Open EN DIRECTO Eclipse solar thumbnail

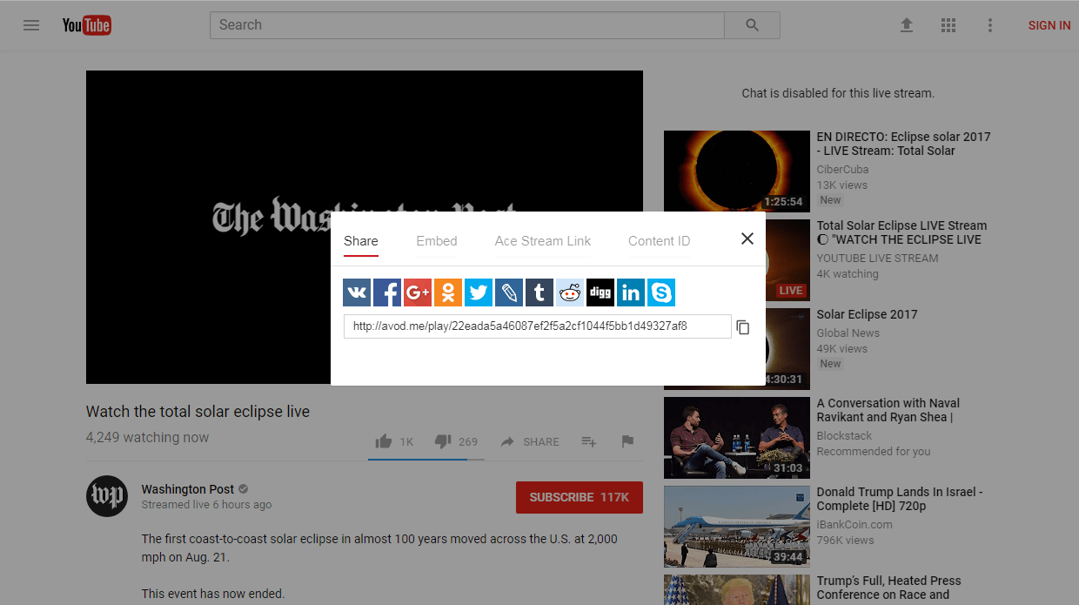point(737,171)
